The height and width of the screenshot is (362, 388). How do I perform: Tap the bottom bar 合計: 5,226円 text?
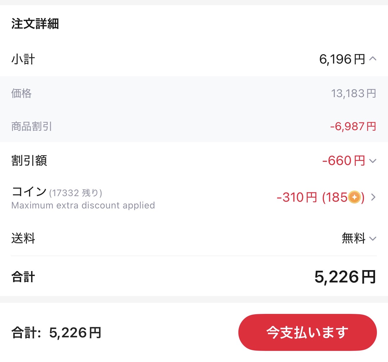tap(56, 333)
